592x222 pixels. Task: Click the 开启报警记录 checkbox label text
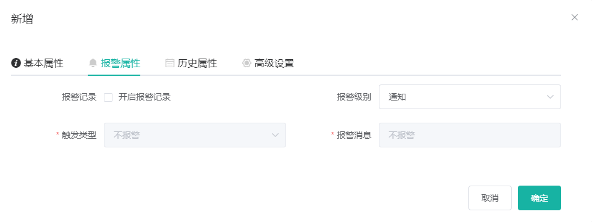pyautogui.click(x=145, y=97)
